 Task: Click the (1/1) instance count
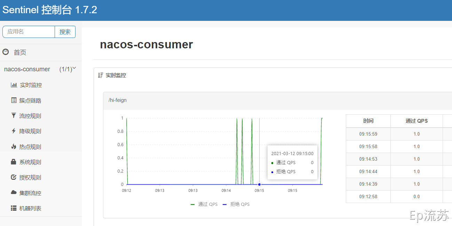click(66, 69)
